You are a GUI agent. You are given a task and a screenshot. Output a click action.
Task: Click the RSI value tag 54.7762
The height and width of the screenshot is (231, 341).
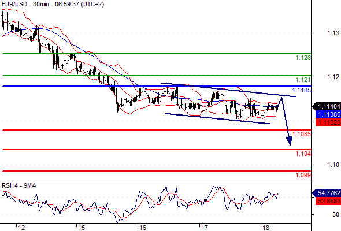[x=327, y=193]
